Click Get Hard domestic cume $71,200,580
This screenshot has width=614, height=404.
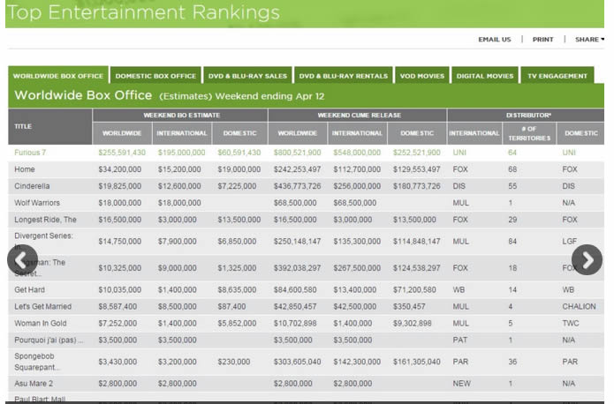414,290
